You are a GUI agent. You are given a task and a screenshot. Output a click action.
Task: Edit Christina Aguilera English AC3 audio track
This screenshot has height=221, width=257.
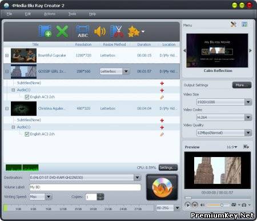162,134
